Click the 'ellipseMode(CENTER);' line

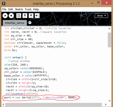22,94
